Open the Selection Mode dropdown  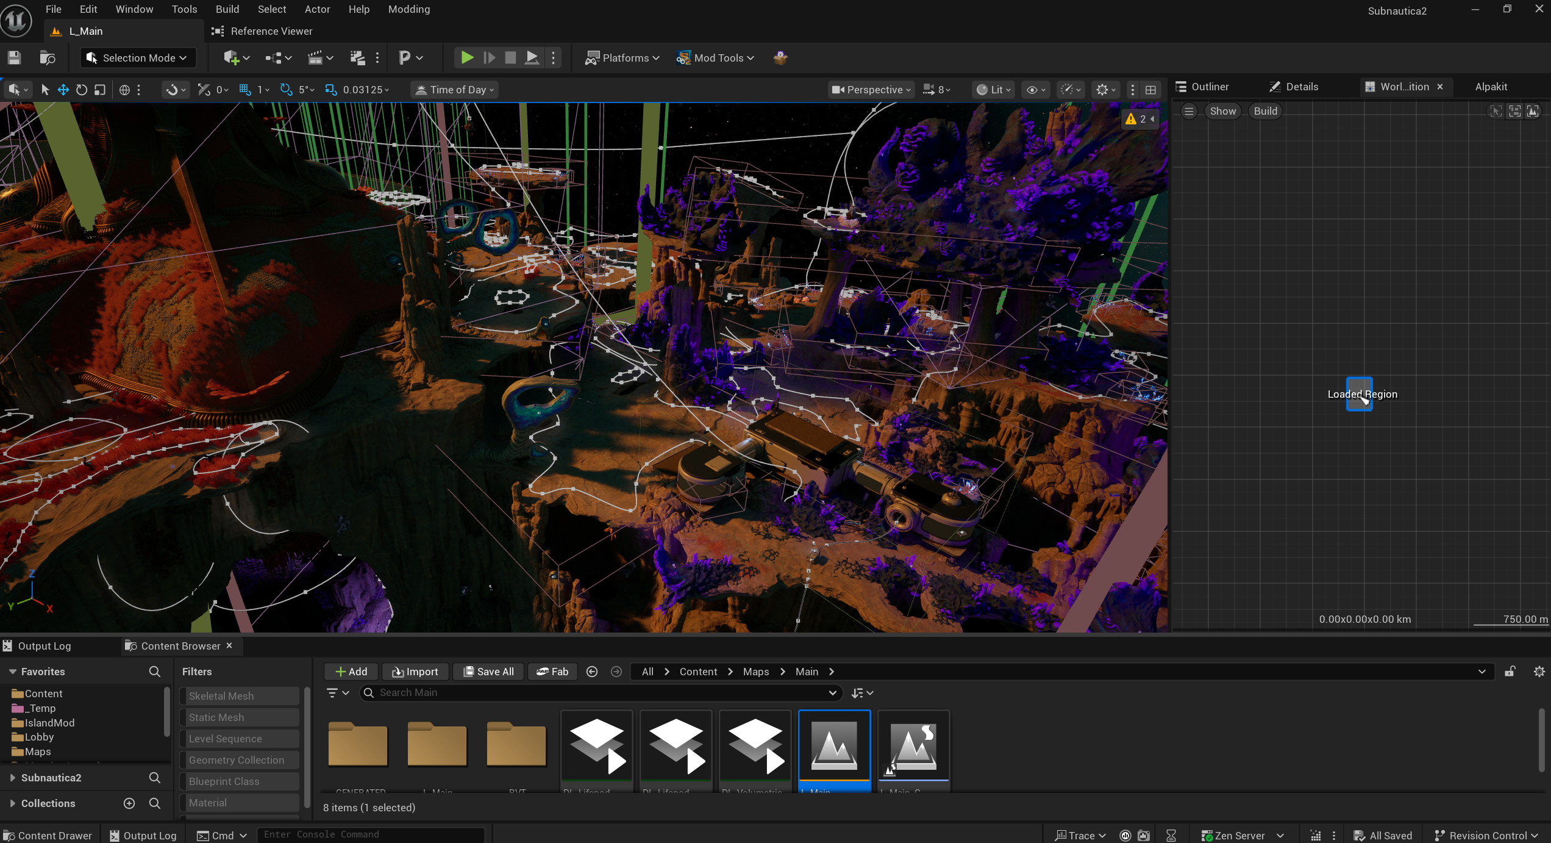138,58
